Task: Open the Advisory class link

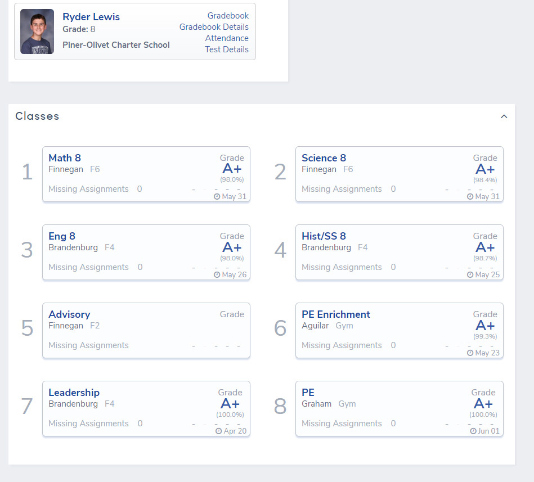Action: pos(69,314)
